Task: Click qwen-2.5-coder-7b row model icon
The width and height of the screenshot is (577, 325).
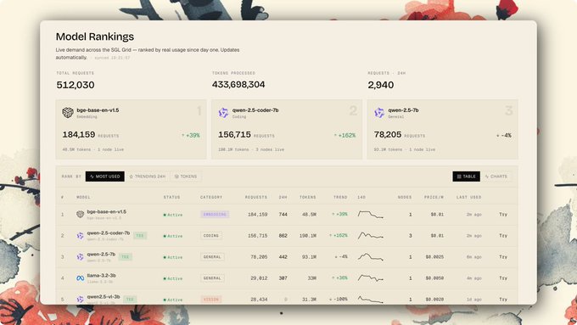Action: coord(81,236)
